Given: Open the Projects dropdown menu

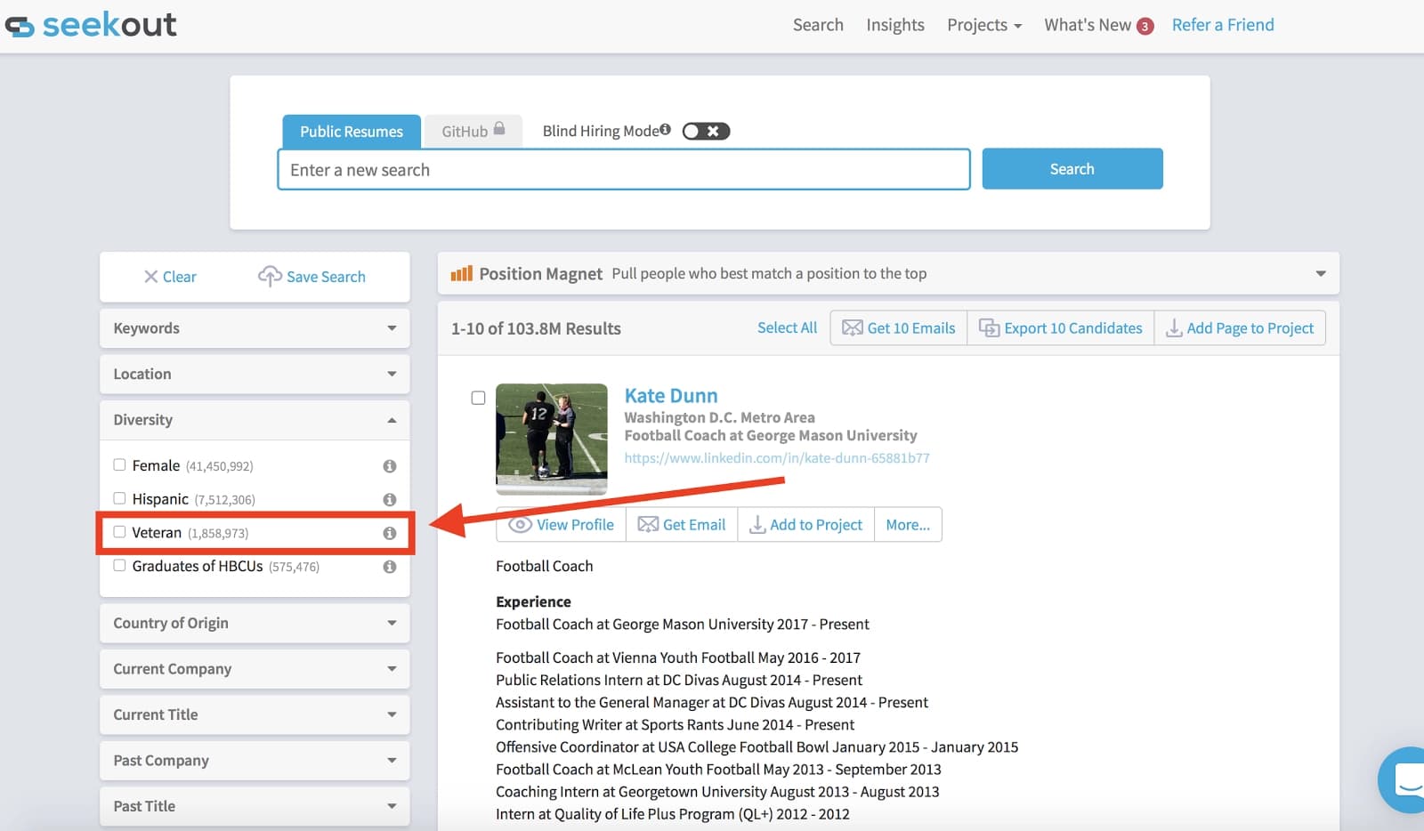Looking at the screenshot, I should click(x=983, y=25).
